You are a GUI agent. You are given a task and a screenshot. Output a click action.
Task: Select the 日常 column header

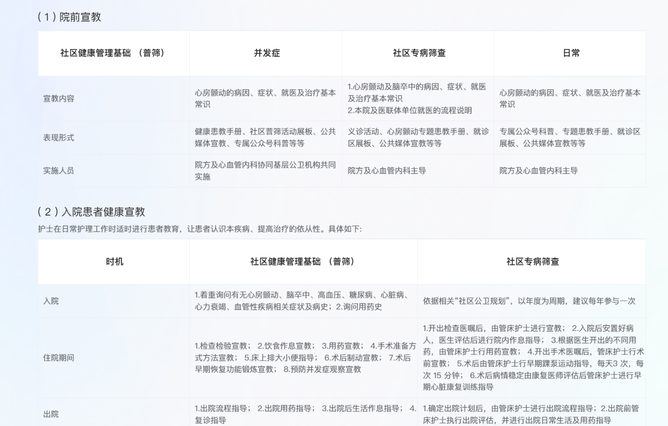571,53
